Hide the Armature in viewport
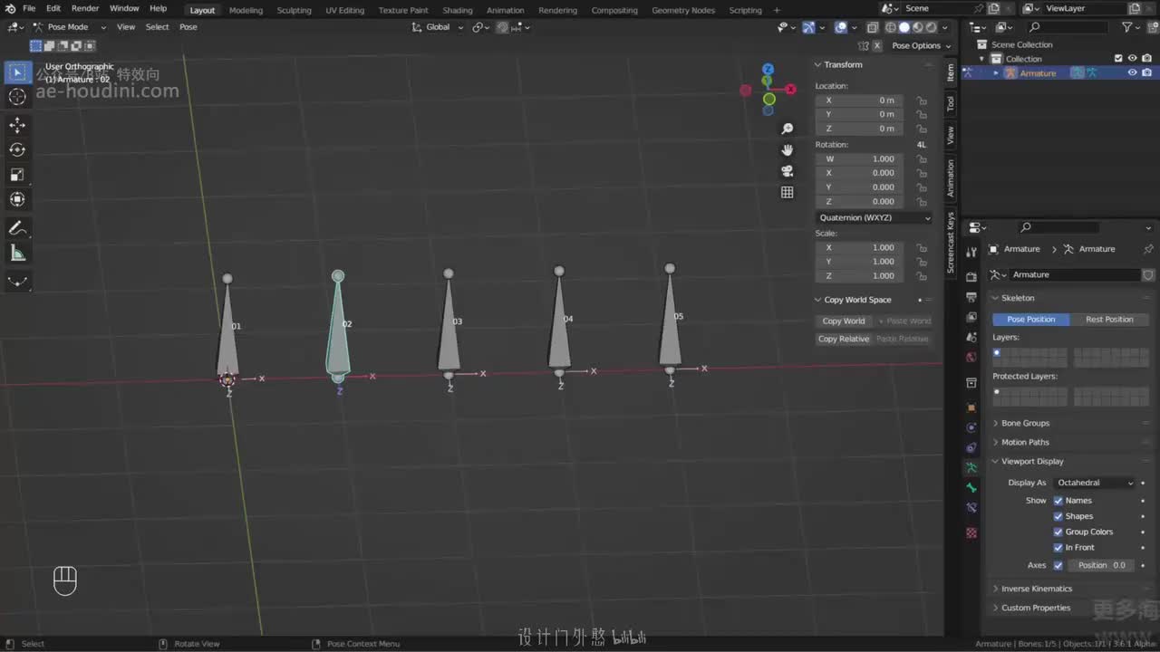Image resolution: width=1160 pixels, height=652 pixels. coord(1132,73)
